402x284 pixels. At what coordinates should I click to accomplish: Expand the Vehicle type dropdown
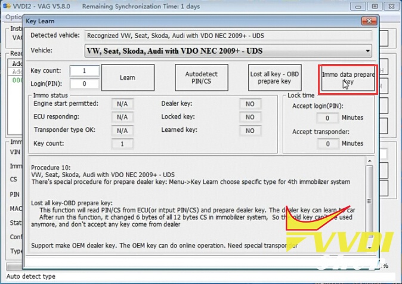(367, 51)
